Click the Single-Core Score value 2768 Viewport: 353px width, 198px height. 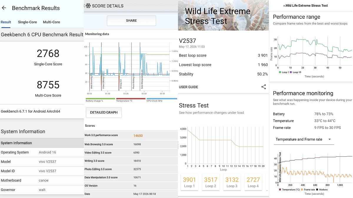point(48,53)
